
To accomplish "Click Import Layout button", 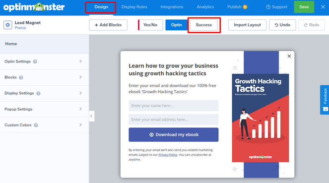I will click(247, 25).
